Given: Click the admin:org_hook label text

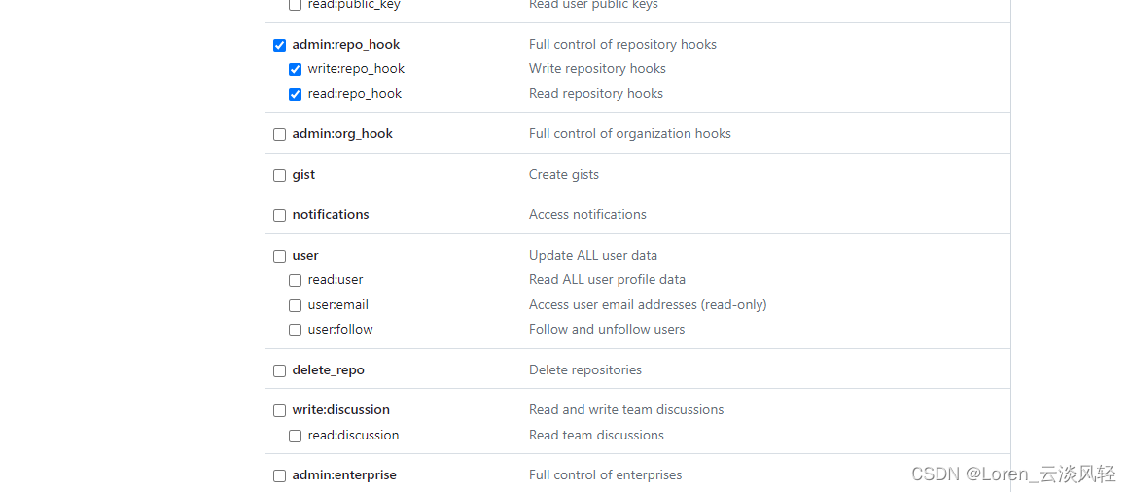Looking at the screenshot, I should pos(342,134).
